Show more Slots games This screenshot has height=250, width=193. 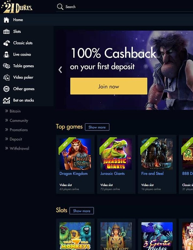point(82,211)
